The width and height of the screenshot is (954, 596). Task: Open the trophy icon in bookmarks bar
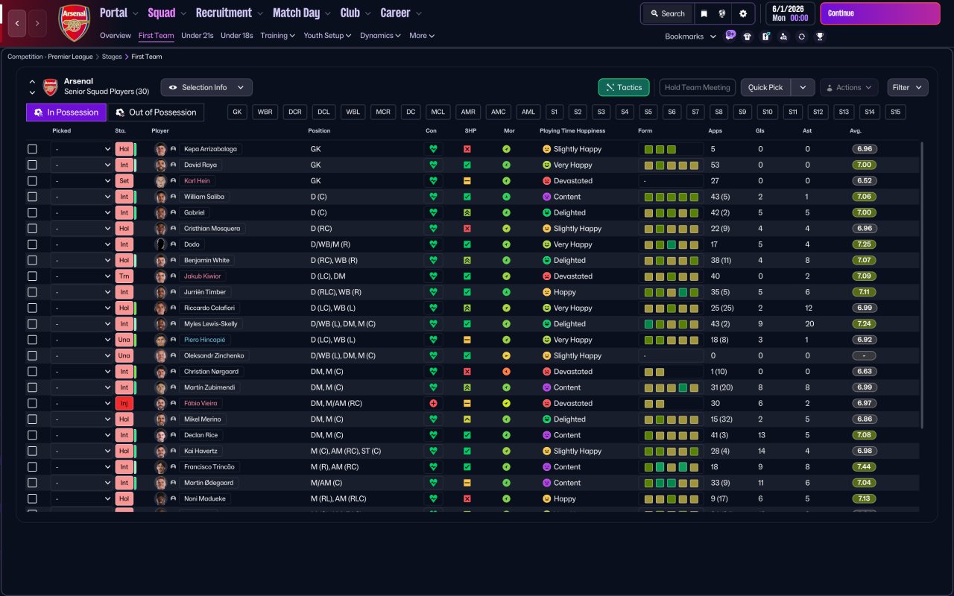click(819, 37)
